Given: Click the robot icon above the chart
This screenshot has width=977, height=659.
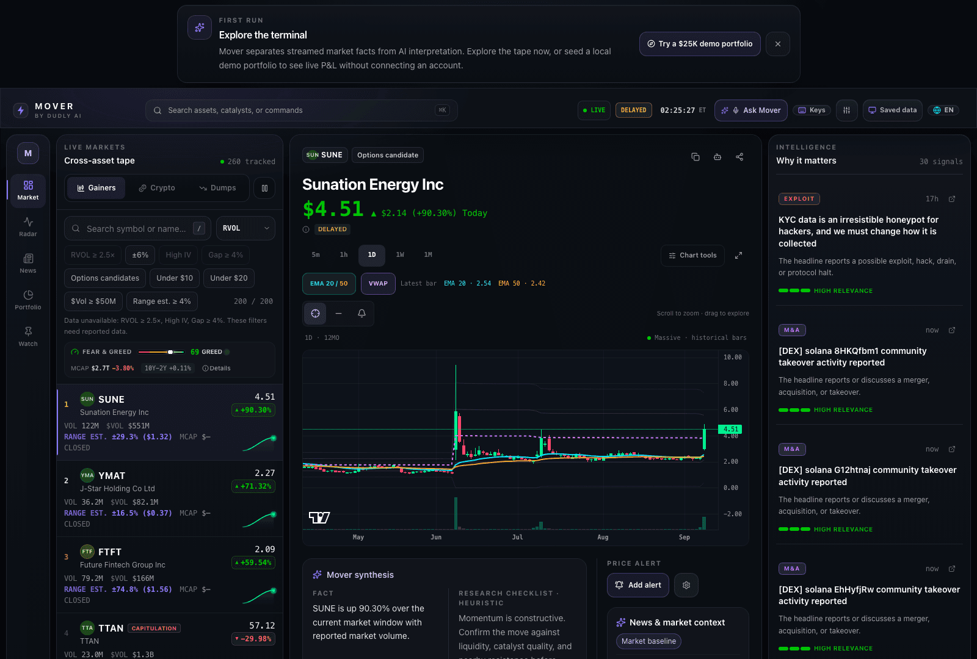Looking at the screenshot, I should point(717,157).
